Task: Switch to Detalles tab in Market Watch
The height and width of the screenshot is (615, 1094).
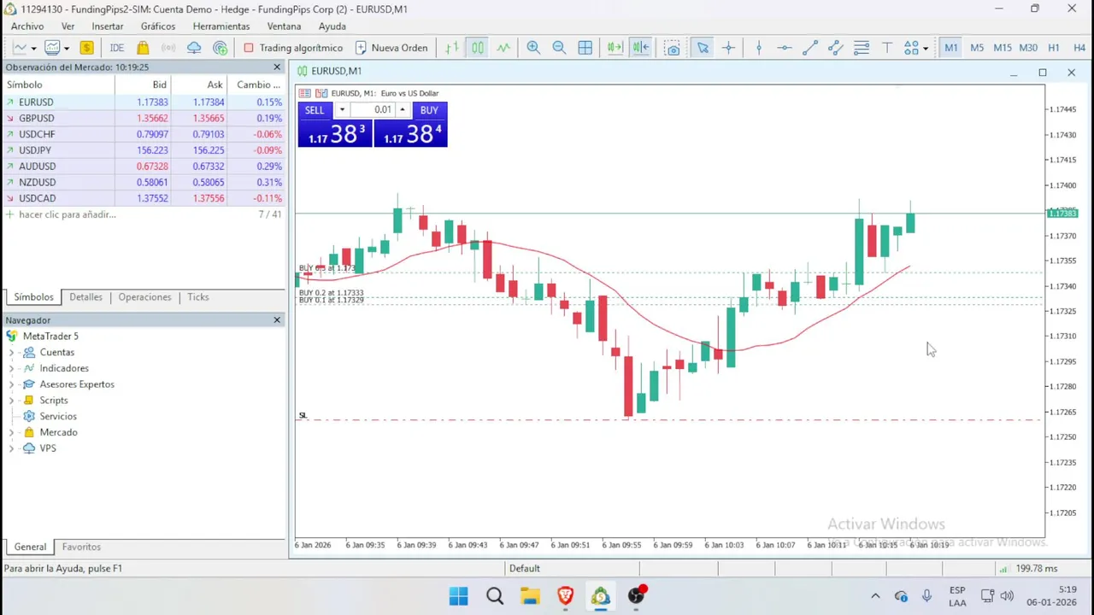Action: click(85, 297)
